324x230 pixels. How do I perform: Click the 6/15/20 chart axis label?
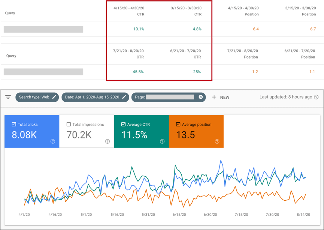pyautogui.click(x=179, y=215)
